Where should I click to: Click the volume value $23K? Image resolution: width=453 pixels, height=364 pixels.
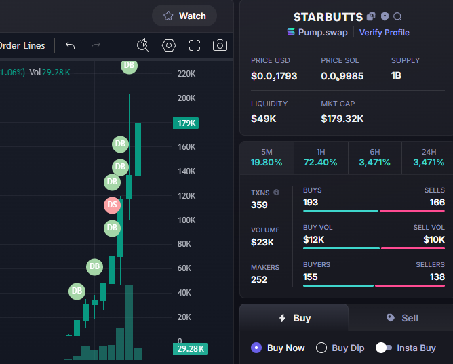click(x=262, y=242)
